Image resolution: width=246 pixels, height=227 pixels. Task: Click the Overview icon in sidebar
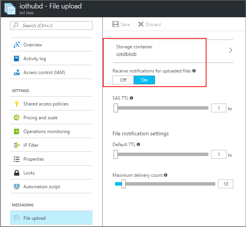17,45
